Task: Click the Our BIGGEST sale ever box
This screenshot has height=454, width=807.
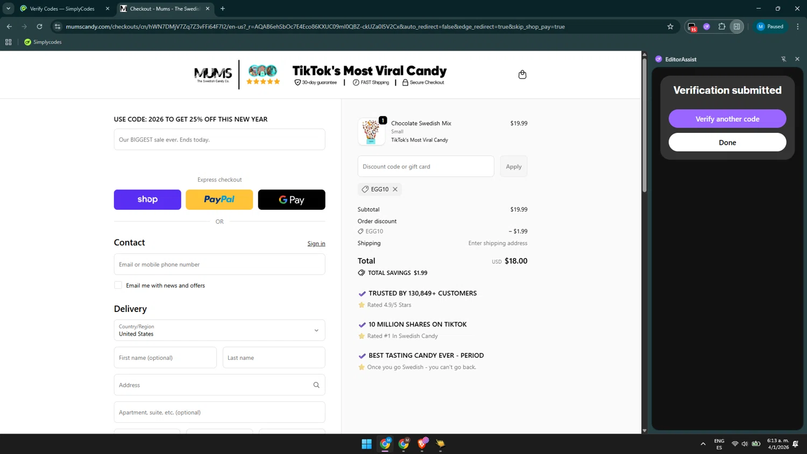Action: pos(220,139)
